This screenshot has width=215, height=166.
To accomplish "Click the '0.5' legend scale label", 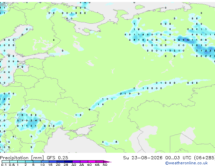I will click(12, 165).
